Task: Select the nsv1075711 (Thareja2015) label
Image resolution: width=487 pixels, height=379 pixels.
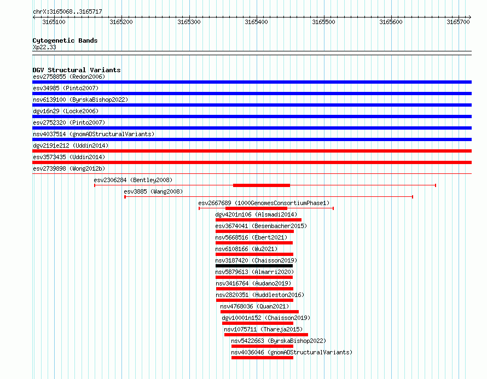Action: pos(263,329)
